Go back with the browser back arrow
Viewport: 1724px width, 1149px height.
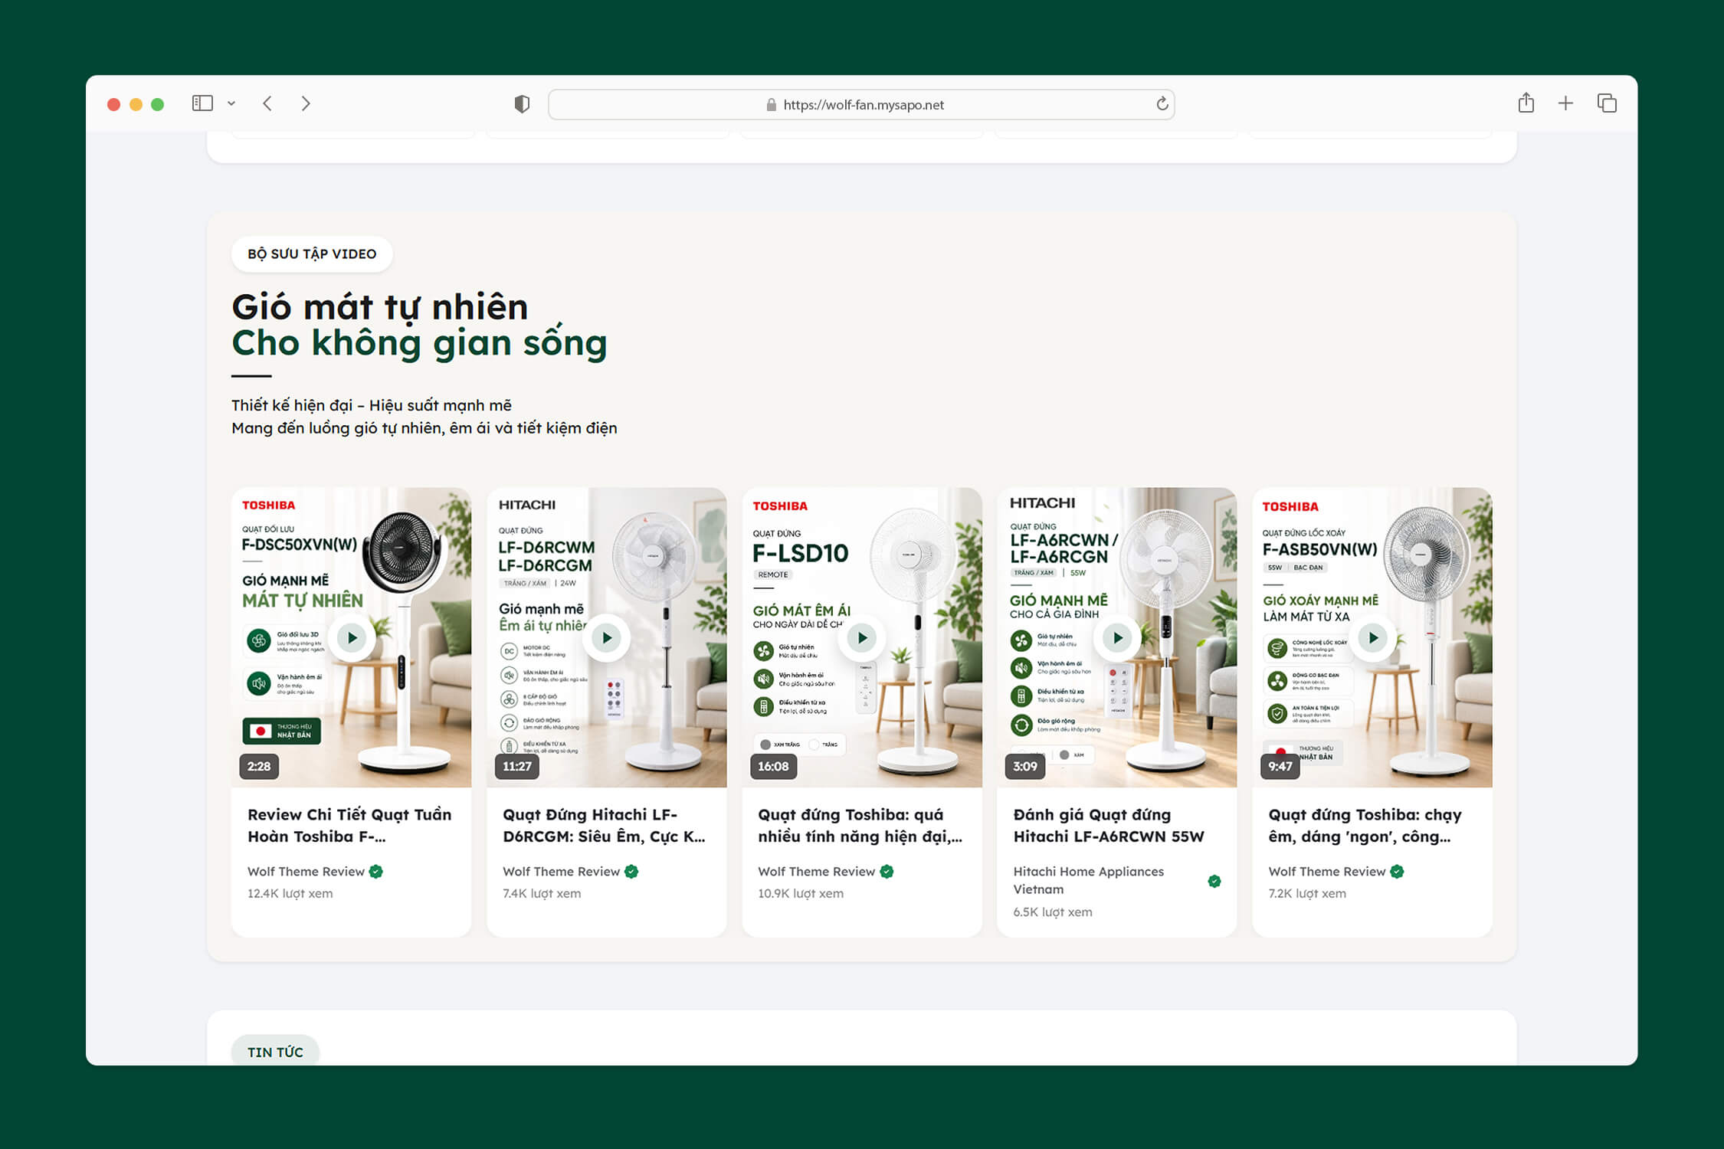point(267,103)
